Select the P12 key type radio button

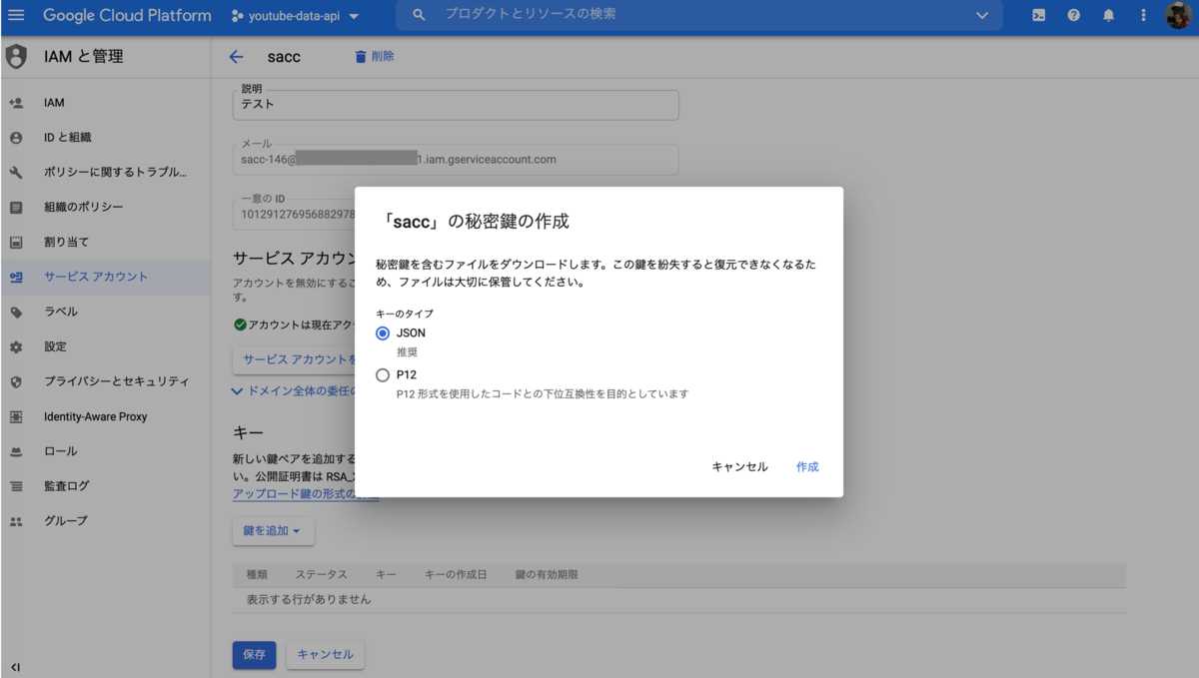[x=382, y=374]
